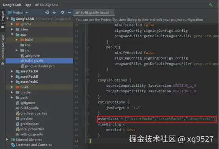The width and height of the screenshot is (219, 149).
Task: Fold the debug block at line 34
Action: tap(88, 47)
